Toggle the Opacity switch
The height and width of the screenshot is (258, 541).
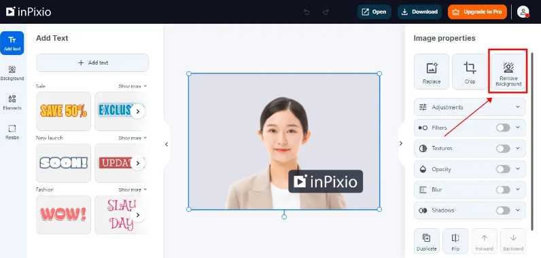tap(503, 169)
